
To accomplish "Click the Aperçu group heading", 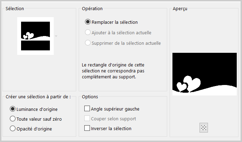I will point(180,9).
